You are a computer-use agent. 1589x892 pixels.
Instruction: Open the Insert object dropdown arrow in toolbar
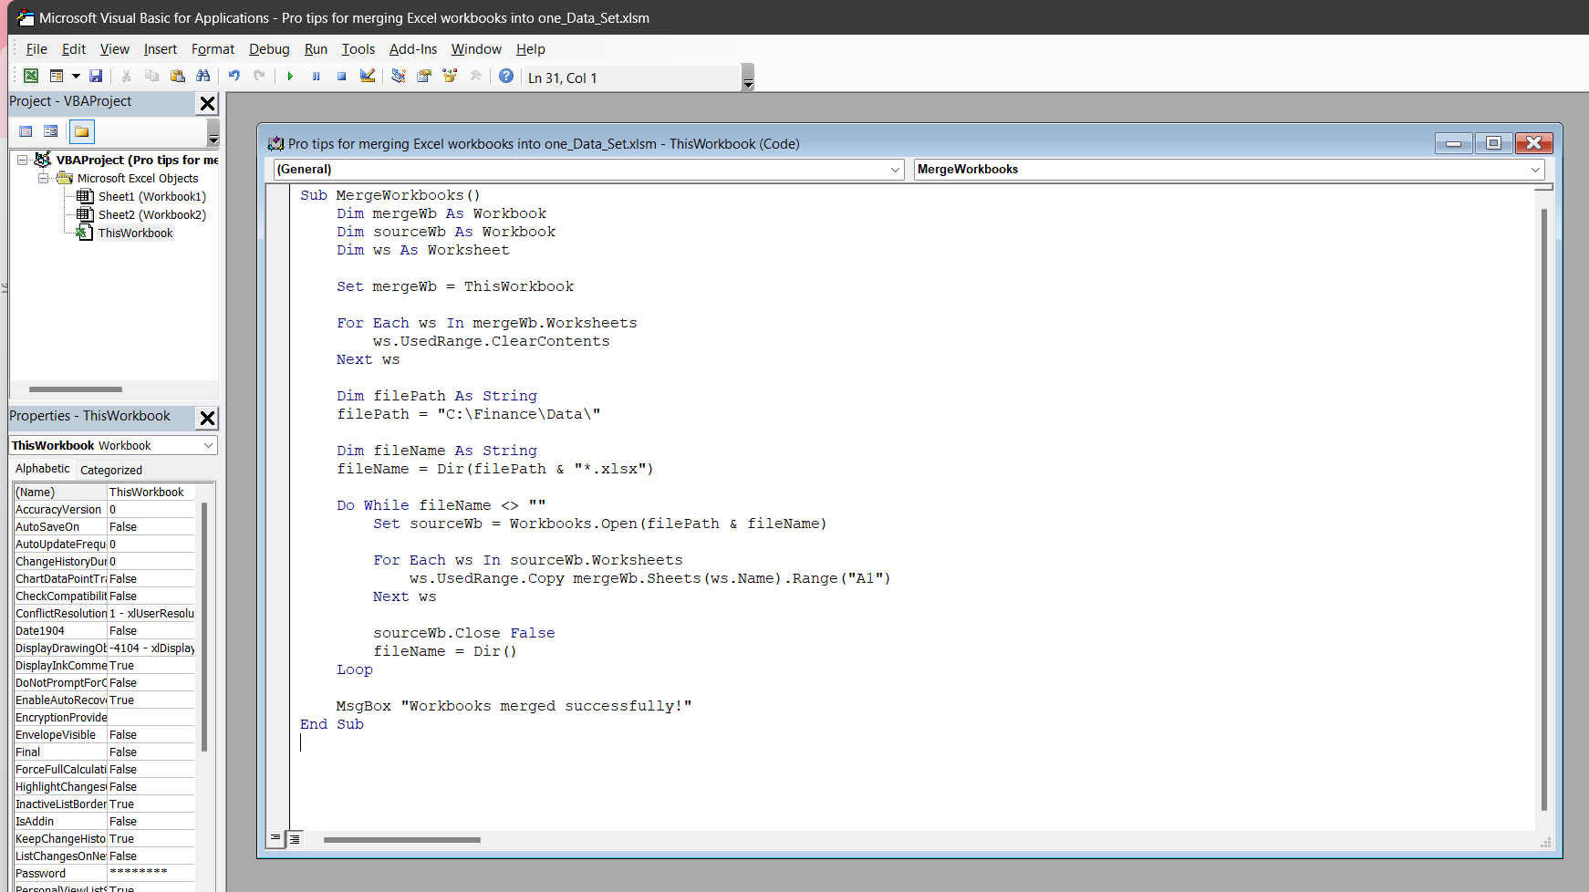tap(76, 77)
